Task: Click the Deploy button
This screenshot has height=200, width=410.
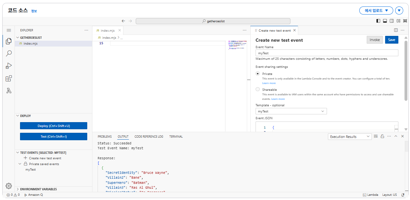Action: pyautogui.click(x=54, y=126)
